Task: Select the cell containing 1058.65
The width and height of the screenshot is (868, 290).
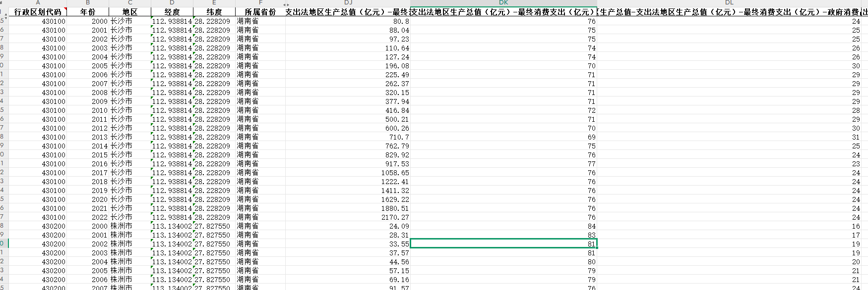Action: coord(348,173)
